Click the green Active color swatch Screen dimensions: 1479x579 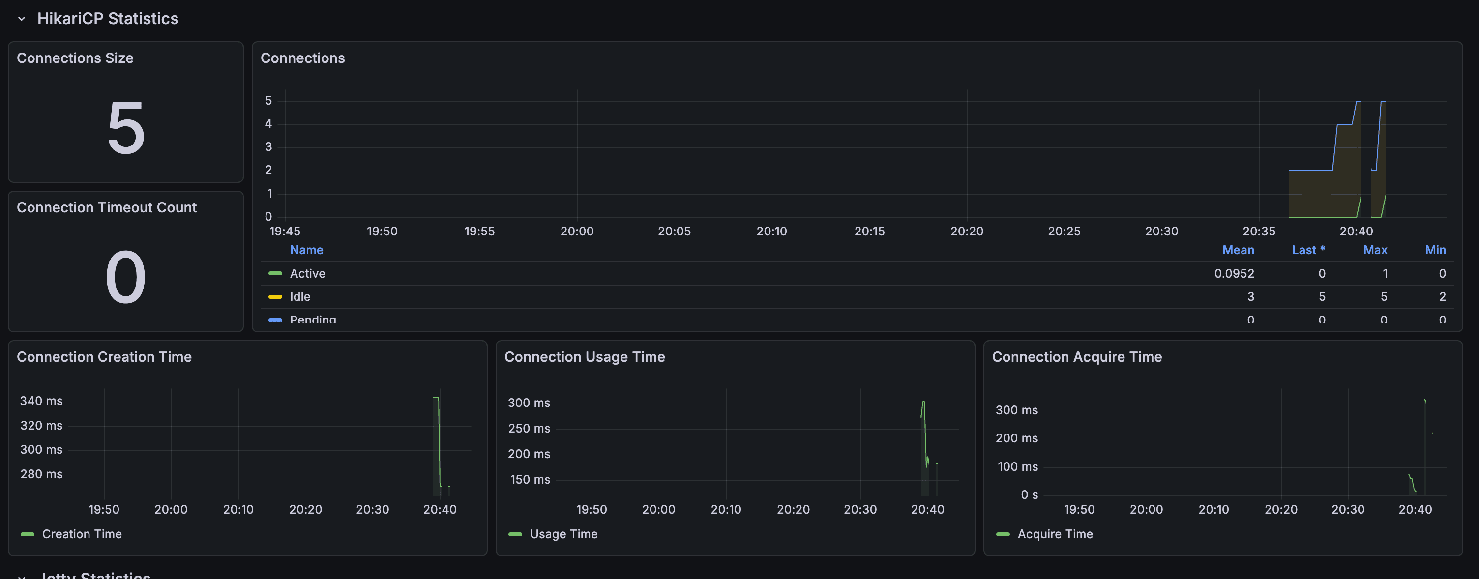point(275,274)
